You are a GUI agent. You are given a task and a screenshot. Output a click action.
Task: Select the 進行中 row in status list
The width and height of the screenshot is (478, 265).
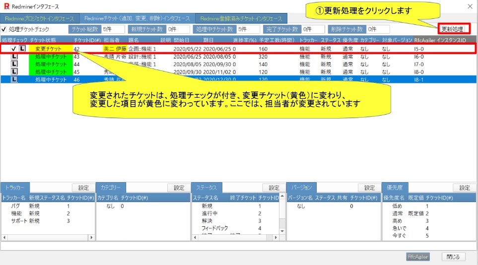click(236, 213)
